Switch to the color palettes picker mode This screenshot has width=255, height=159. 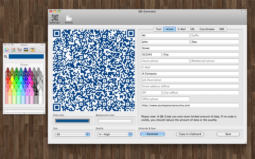tap(19, 50)
